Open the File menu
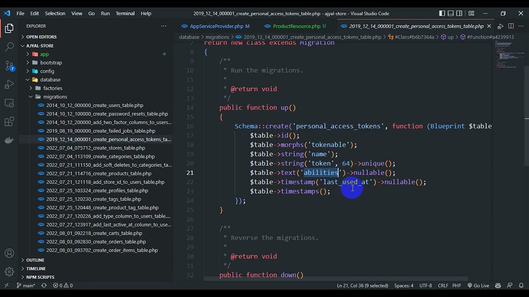The width and height of the screenshot is (529, 297). coord(20,13)
